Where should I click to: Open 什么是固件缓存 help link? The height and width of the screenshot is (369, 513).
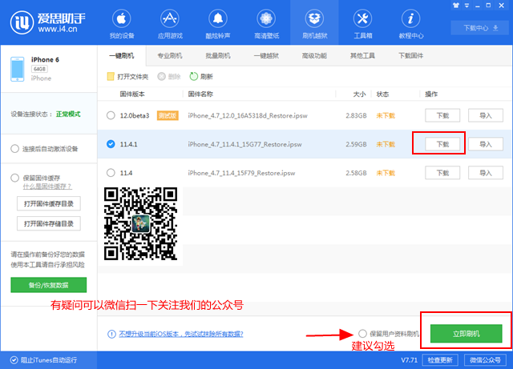(x=47, y=187)
